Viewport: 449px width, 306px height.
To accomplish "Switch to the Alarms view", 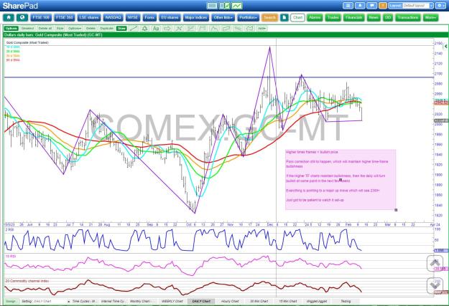I will pos(315,18).
